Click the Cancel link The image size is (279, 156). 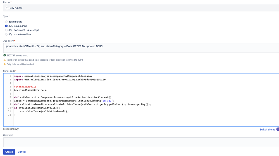click(x=22, y=152)
